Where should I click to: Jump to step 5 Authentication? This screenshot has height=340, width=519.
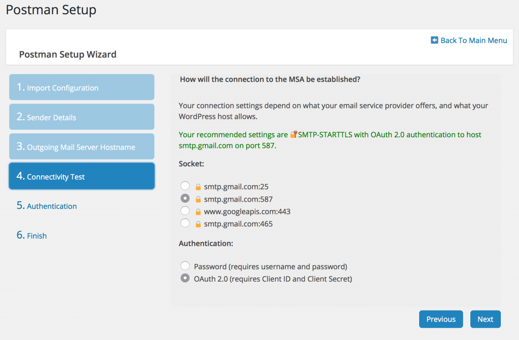tap(47, 206)
